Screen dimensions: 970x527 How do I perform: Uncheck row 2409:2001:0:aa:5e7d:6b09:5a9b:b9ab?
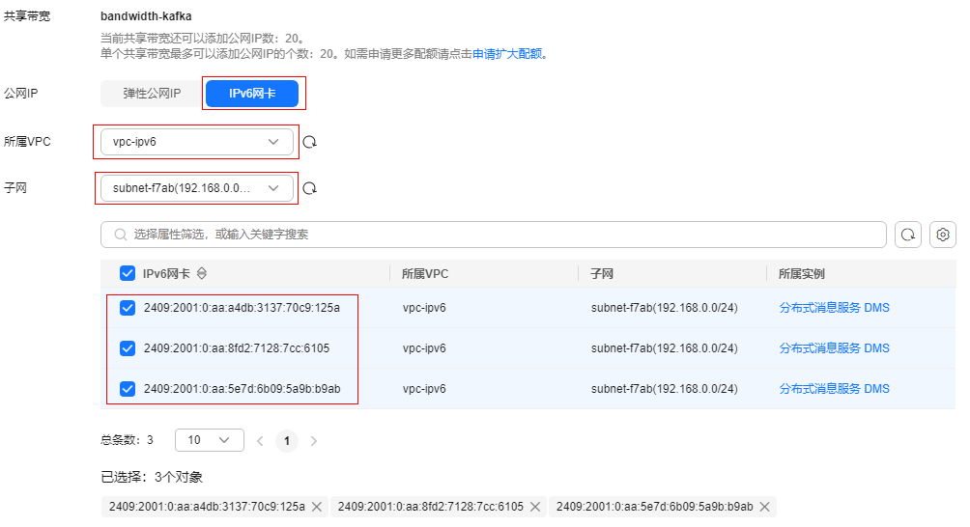[128, 389]
